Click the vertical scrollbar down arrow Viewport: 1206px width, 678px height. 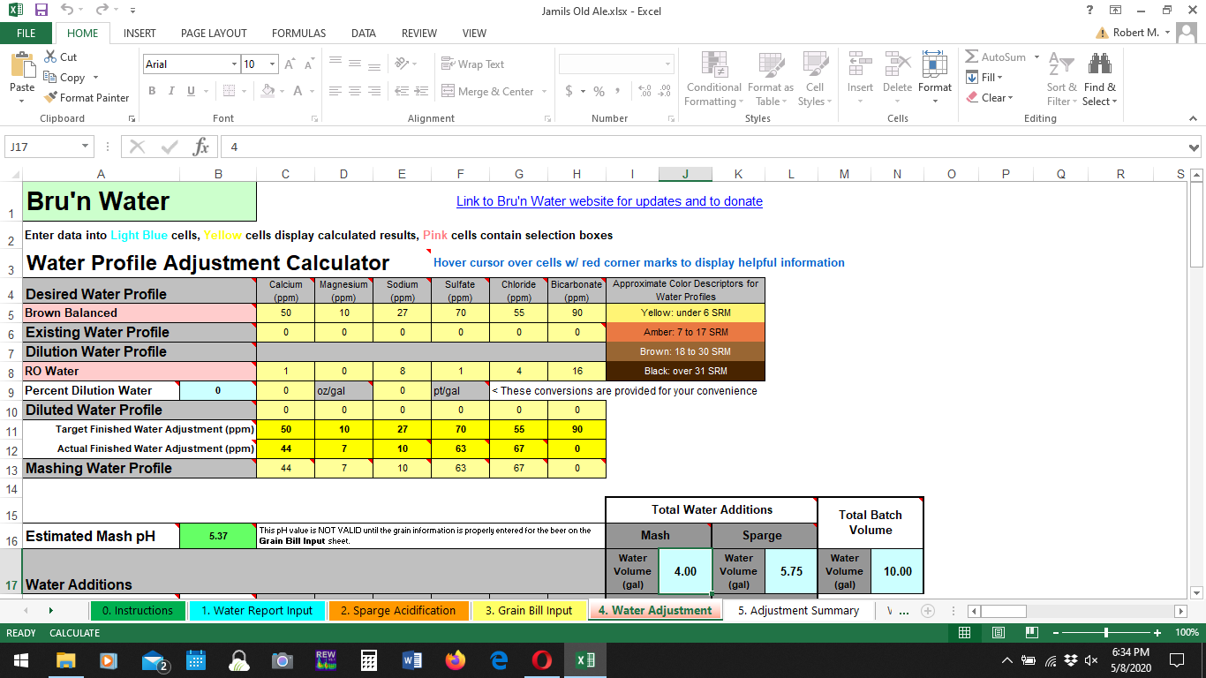[1197, 592]
